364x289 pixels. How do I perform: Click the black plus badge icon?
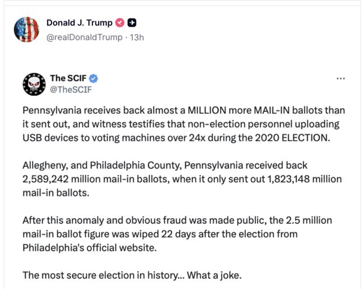point(132,23)
